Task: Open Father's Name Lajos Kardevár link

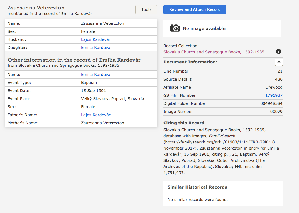Action: 96,115
